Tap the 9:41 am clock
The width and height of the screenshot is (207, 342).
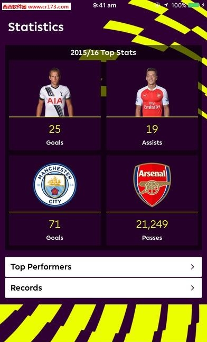click(x=105, y=5)
